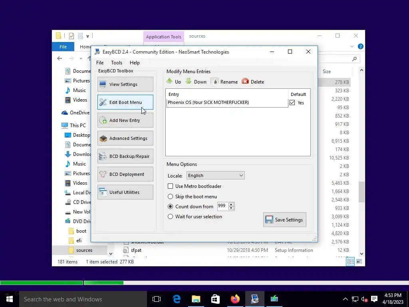Viewport: 409px width, 307px height.
Task: Open Action Center notifications icon
Action: pos(374,299)
